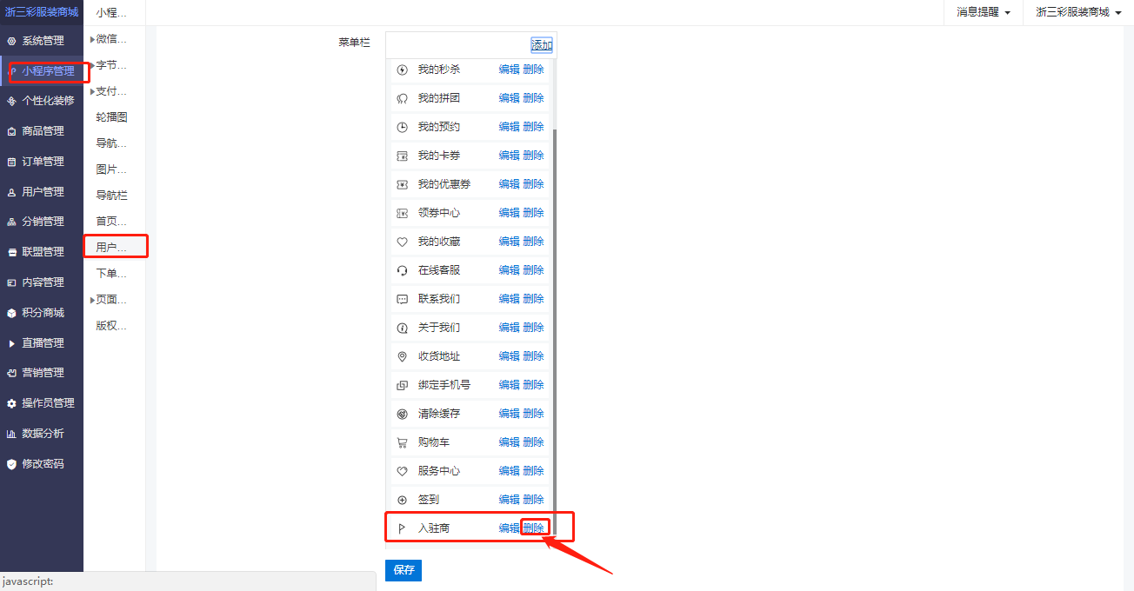
Task: Switch to the 小程… top tab
Action: coord(112,12)
